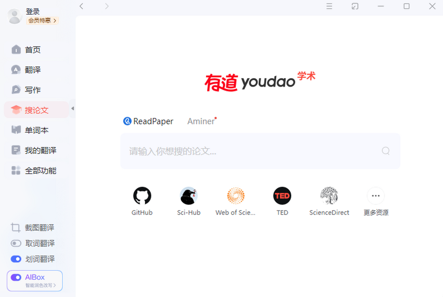443x297 pixels.
Task: Open the Sci-Hub resource icon
Action: [x=189, y=196]
